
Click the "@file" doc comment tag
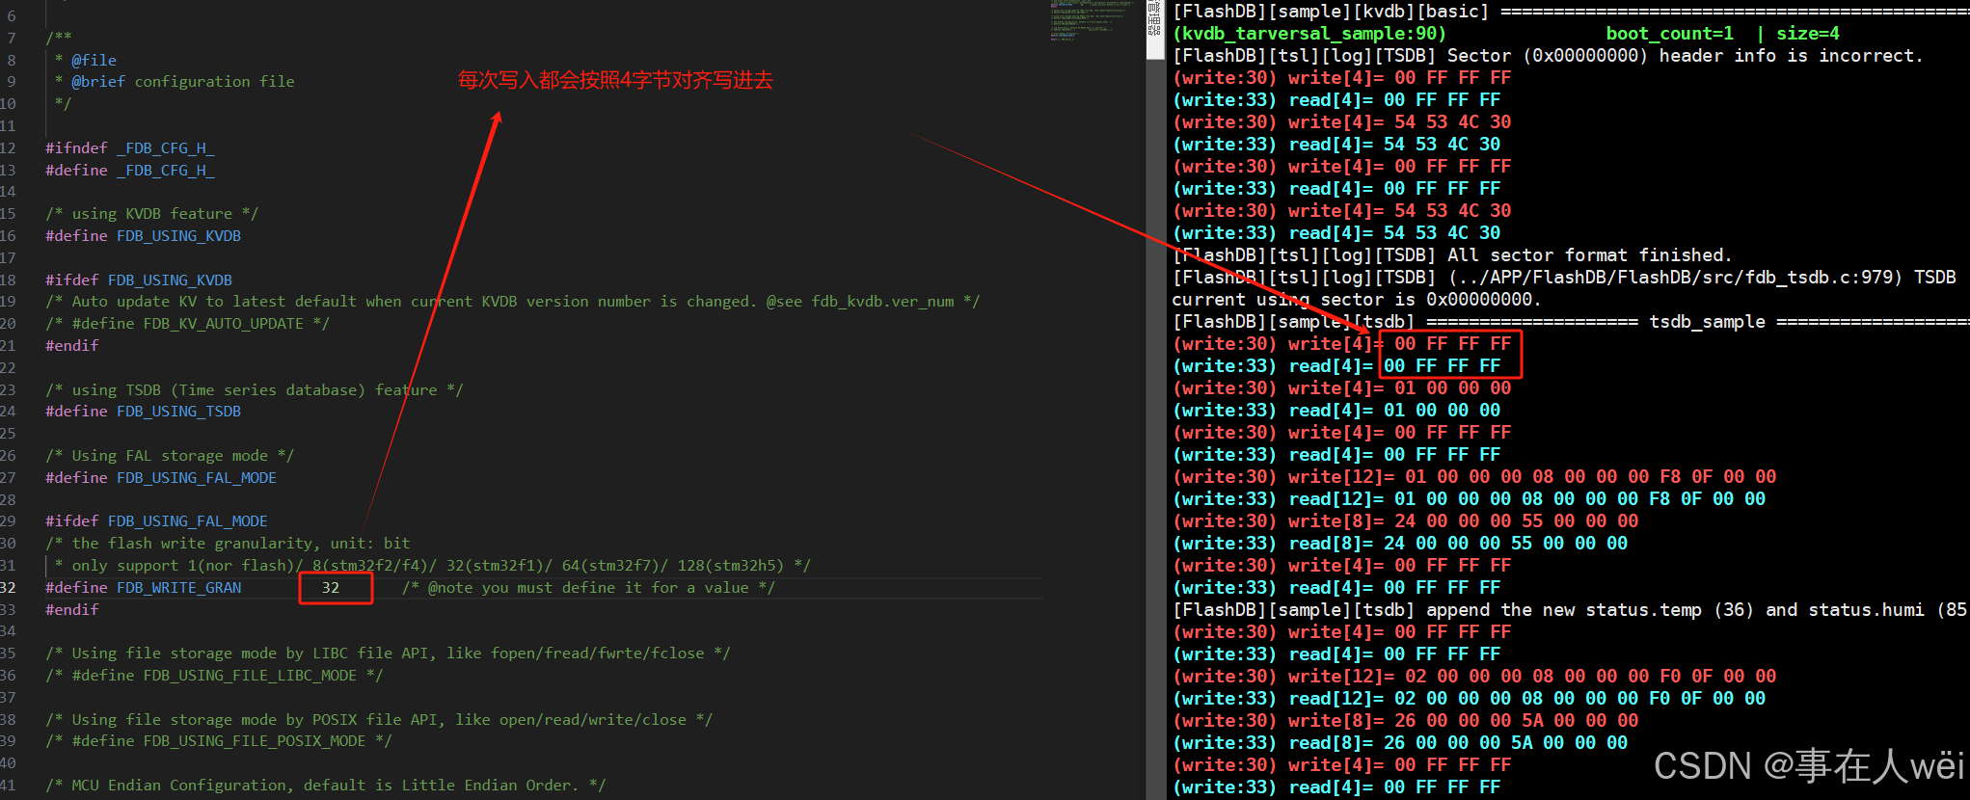point(94,60)
